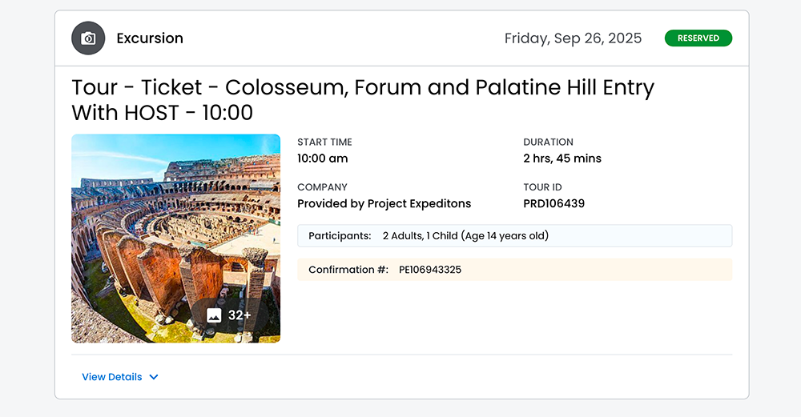Click the Tour ID value PRD106439
The height and width of the screenshot is (417, 801).
(553, 203)
